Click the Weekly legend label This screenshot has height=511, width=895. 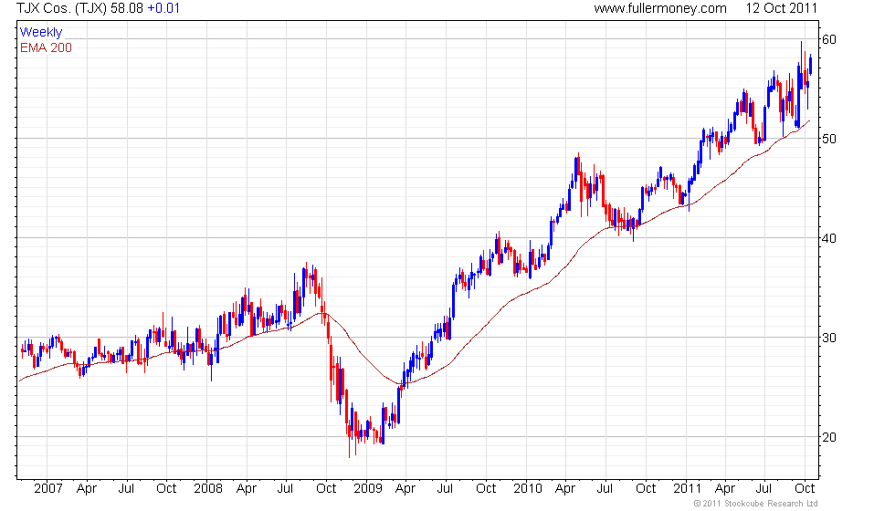tap(40, 33)
